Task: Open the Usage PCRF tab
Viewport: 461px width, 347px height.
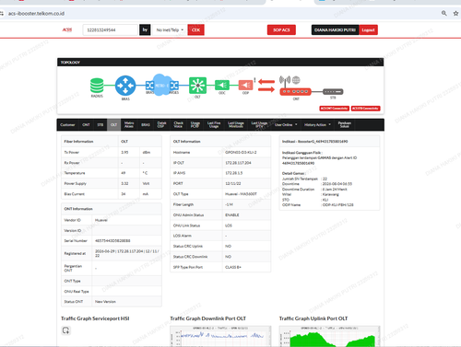Action: click(x=195, y=124)
